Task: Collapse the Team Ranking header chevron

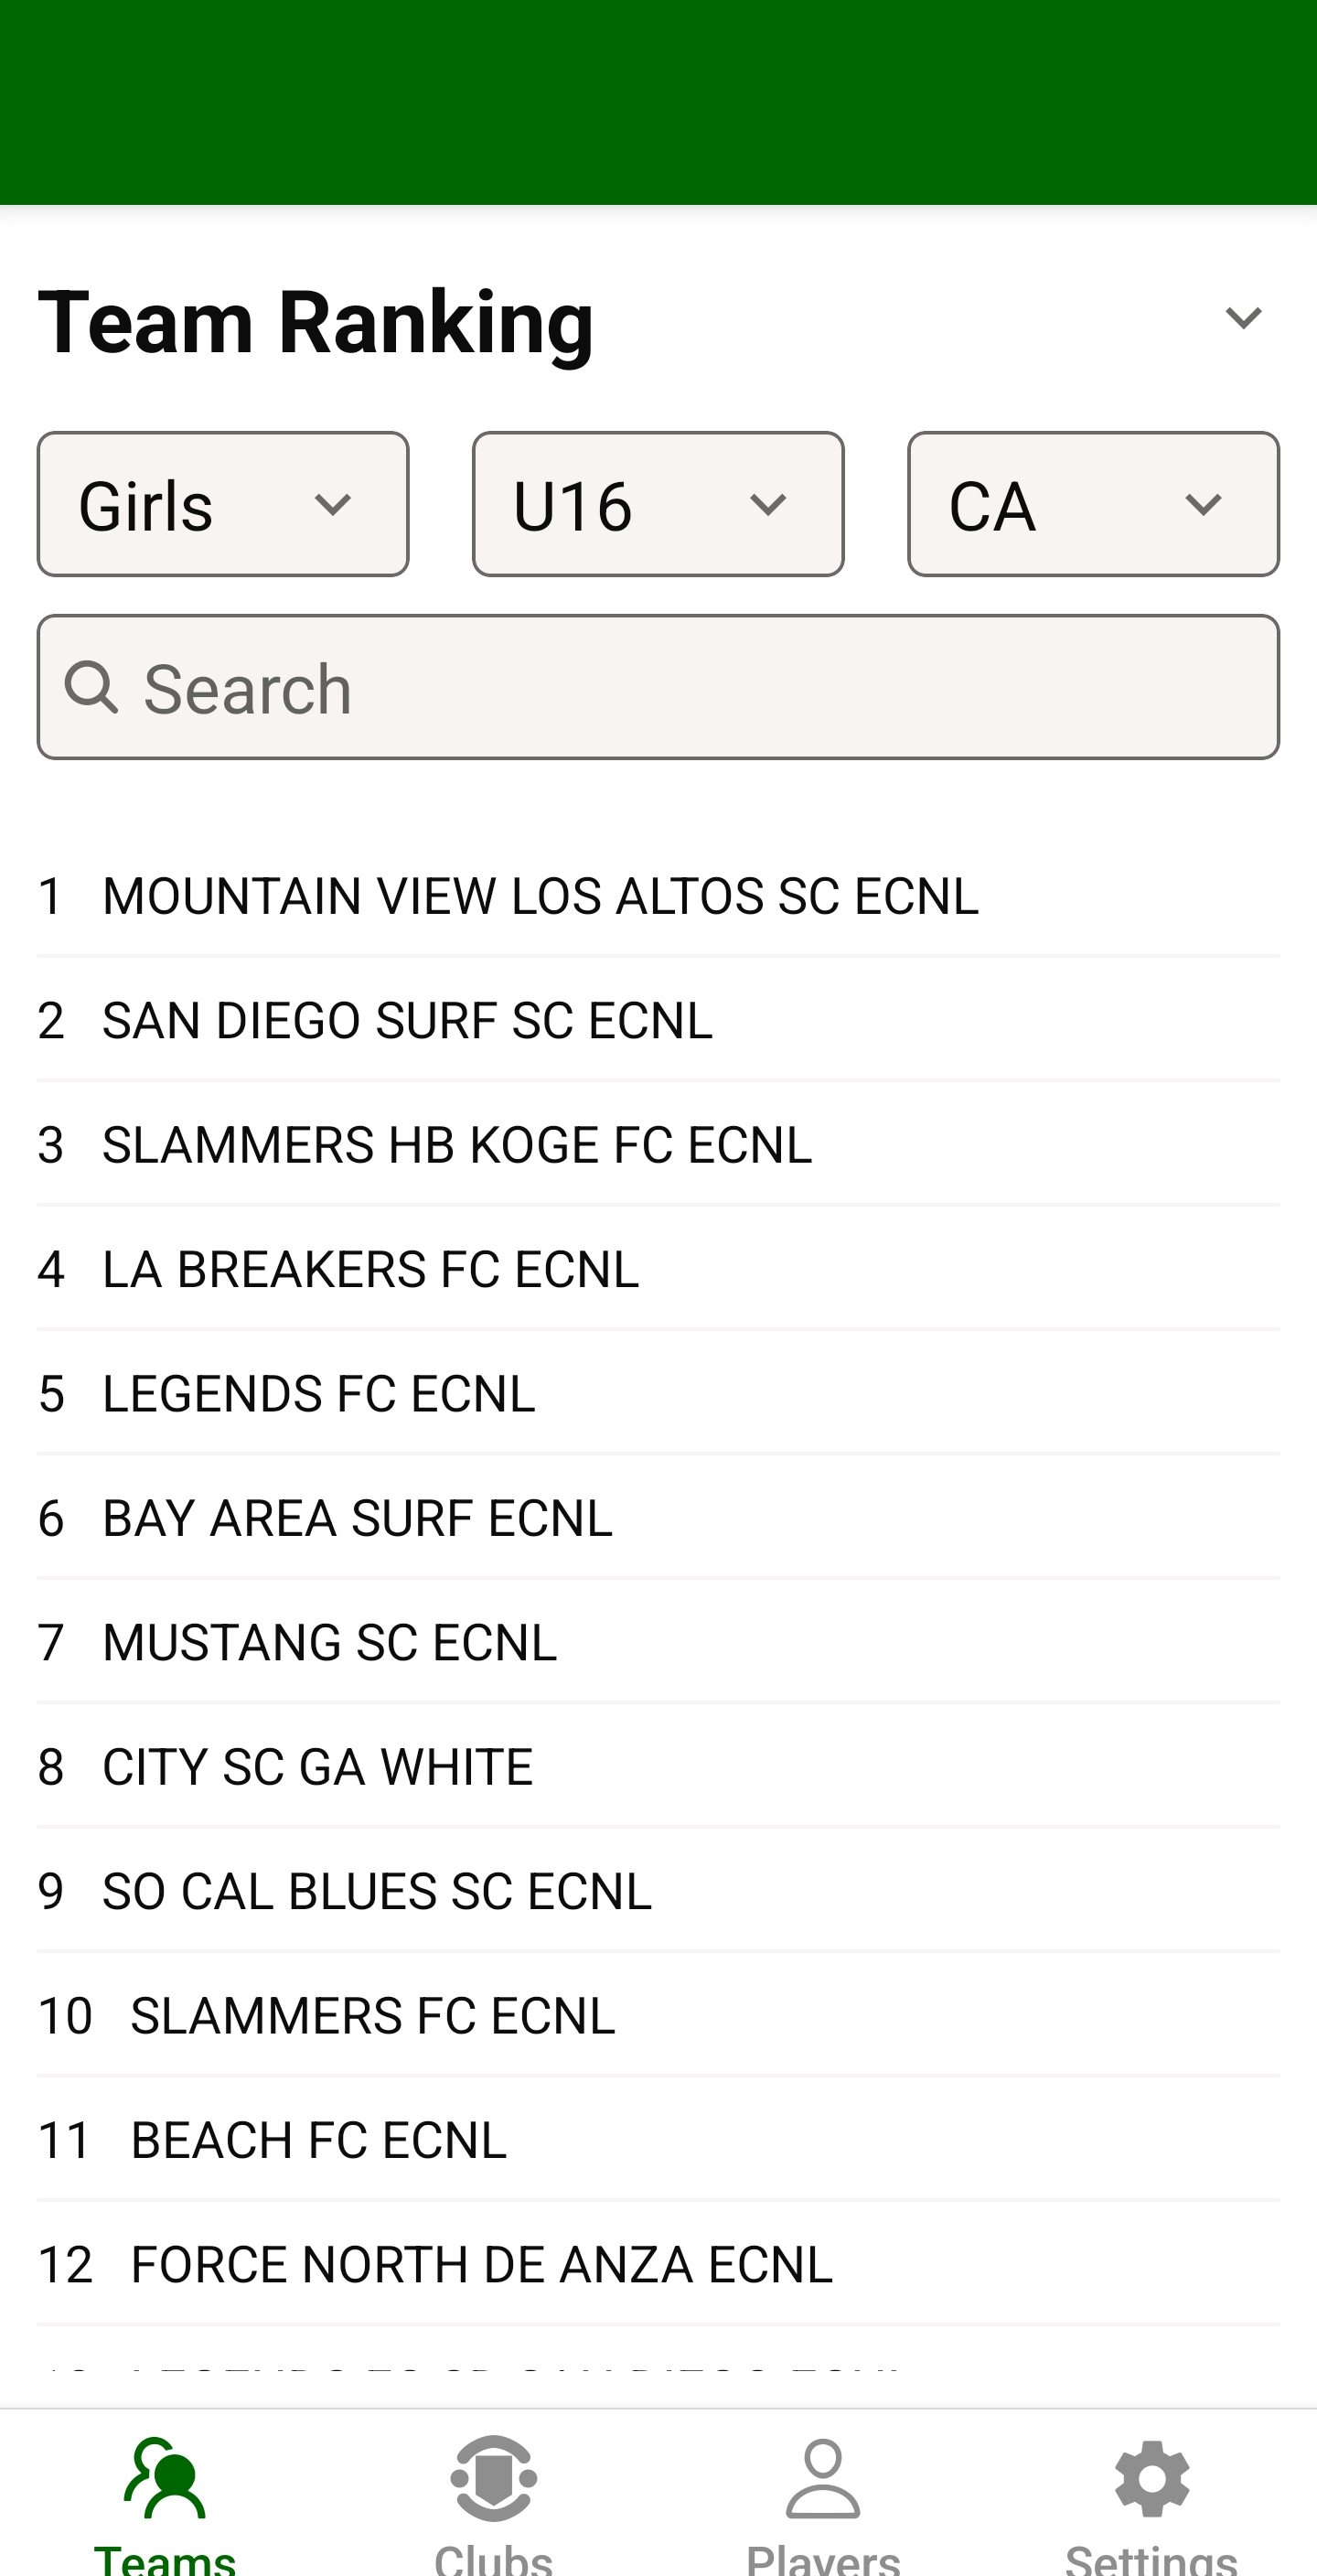Action: coord(1243,319)
